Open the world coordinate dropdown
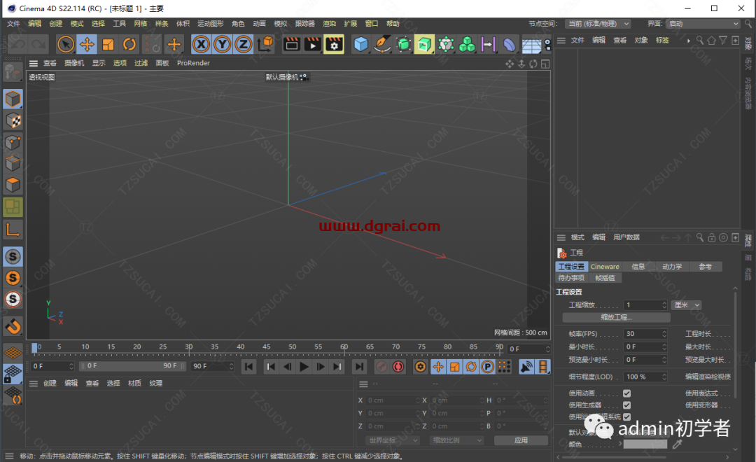 393,440
